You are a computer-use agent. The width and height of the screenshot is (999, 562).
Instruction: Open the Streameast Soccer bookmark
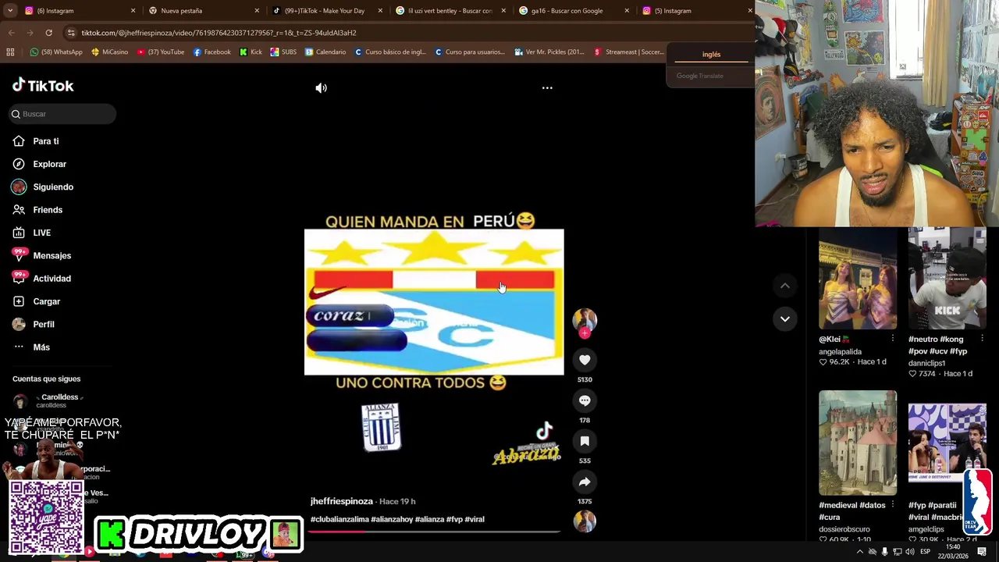coord(628,52)
